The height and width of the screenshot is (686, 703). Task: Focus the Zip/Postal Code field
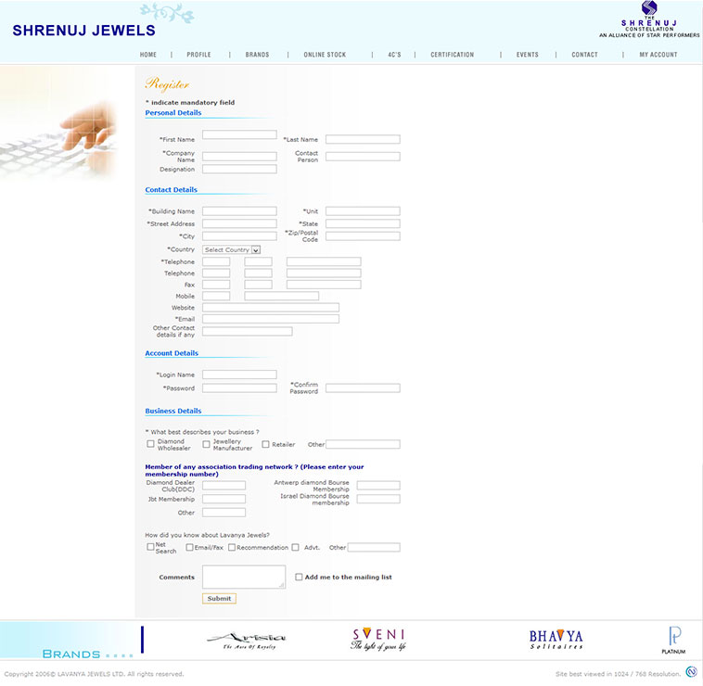[x=363, y=236]
